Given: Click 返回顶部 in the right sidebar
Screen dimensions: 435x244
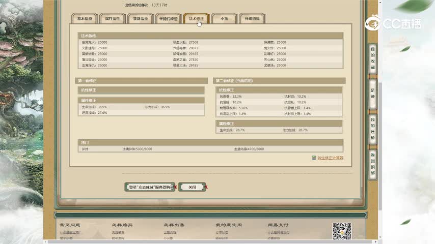Looking at the screenshot, I should point(372,164).
